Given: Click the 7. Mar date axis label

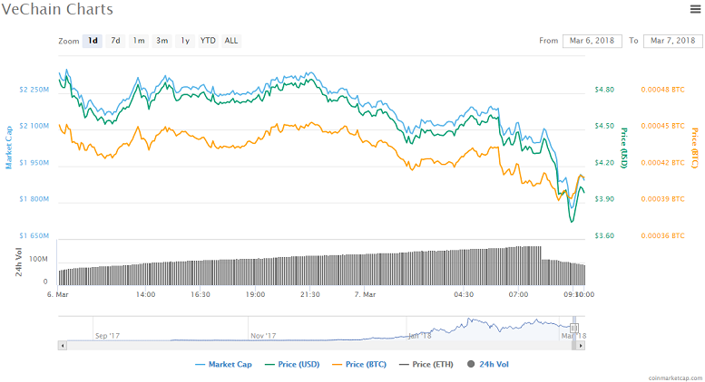Looking at the screenshot, I should coord(365,294).
